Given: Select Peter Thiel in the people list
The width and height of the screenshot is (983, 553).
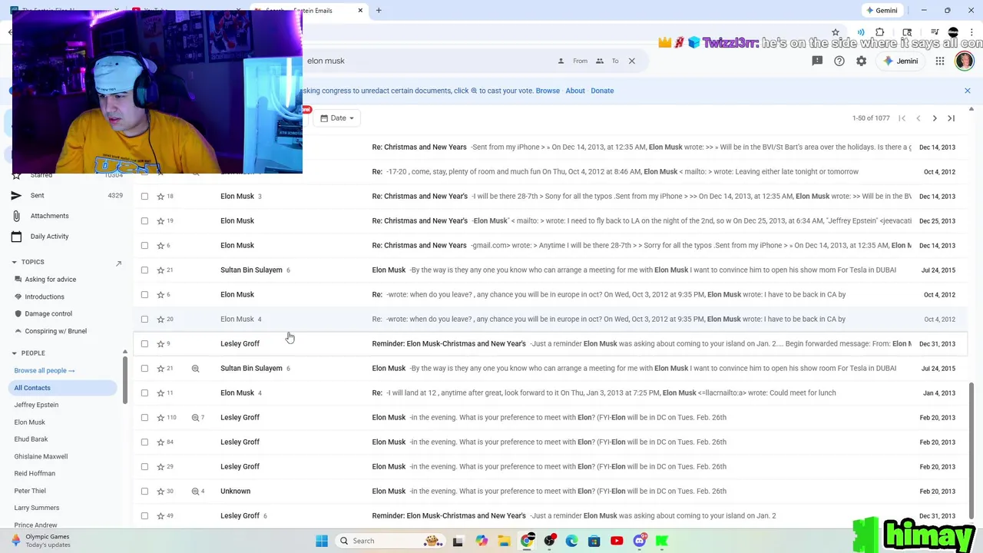Looking at the screenshot, I should click(x=30, y=491).
